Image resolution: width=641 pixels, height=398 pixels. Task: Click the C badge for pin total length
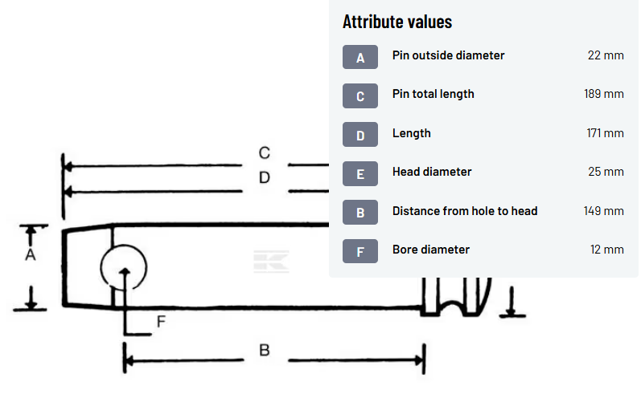tap(360, 96)
